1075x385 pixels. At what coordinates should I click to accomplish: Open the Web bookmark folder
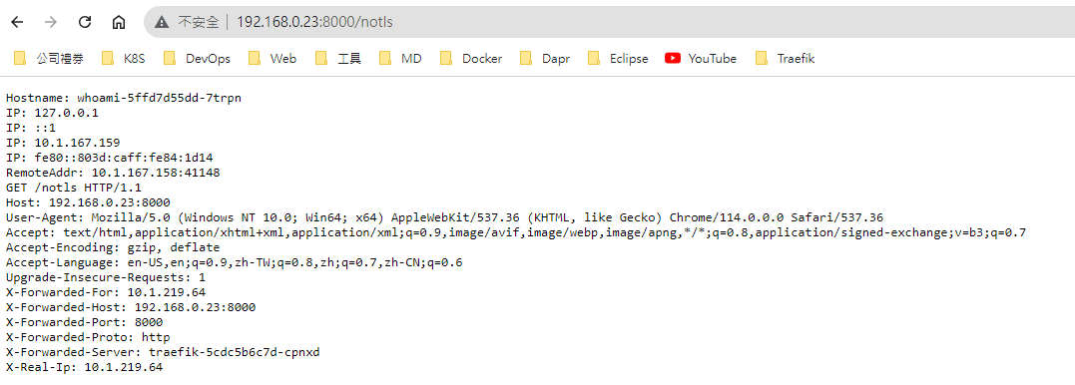(x=272, y=58)
